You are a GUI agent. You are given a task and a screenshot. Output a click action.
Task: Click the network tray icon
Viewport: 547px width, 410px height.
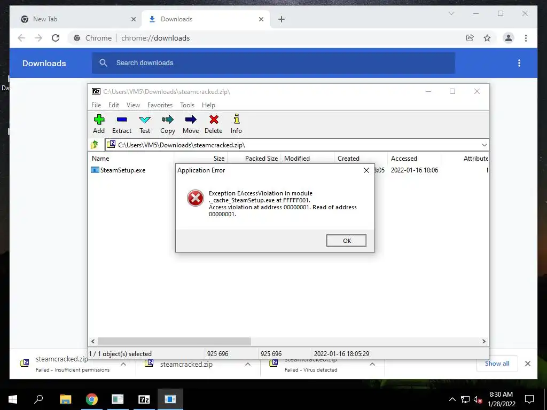click(465, 399)
